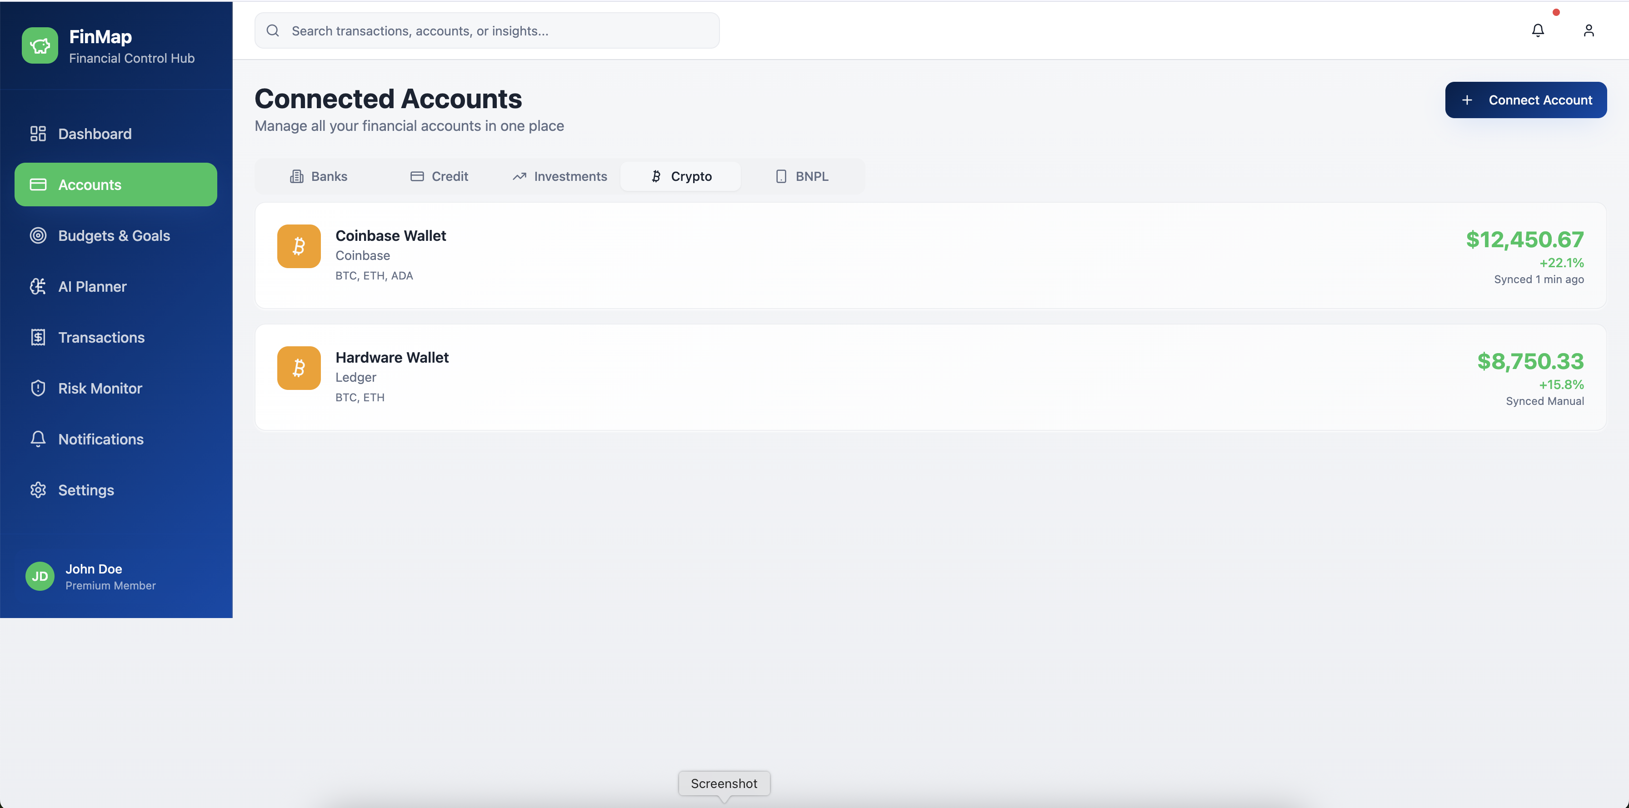Viewport: 1629px width, 808px height.
Task: Click the Screenshot tooltip label
Action: [x=724, y=783]
